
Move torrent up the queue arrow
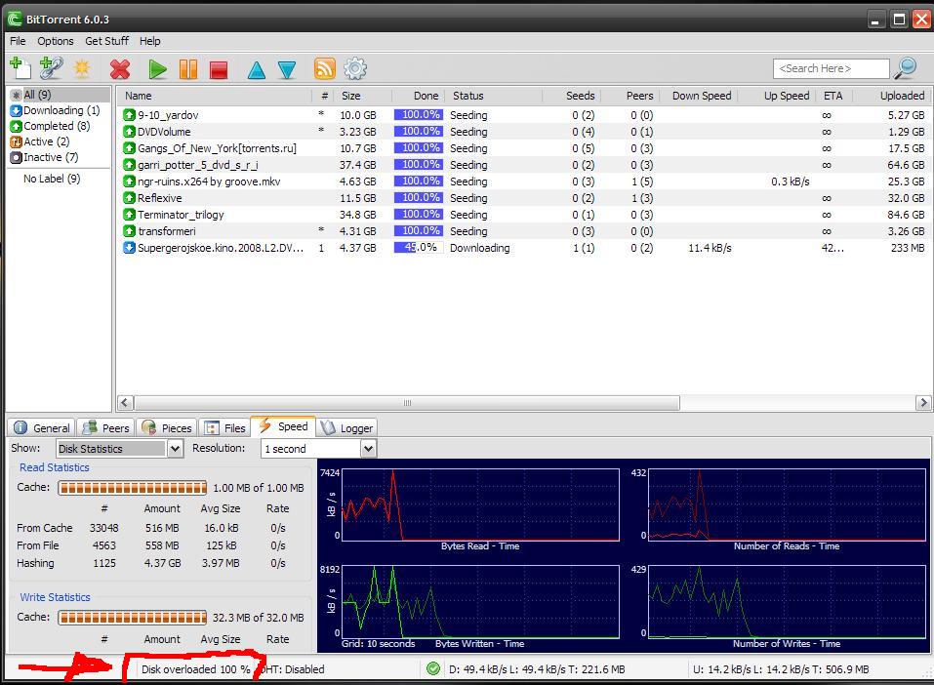[x=256, y=69]
